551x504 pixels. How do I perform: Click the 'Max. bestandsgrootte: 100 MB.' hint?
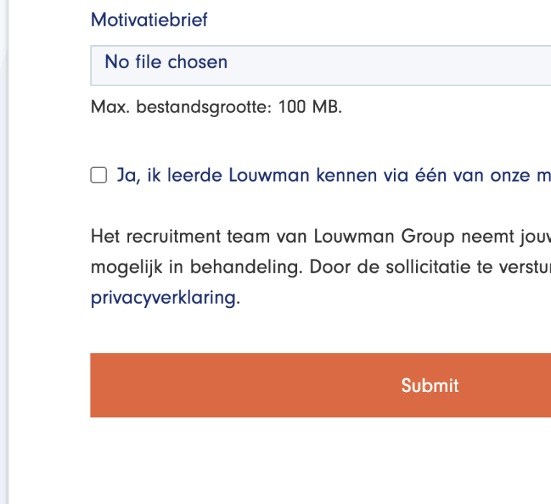(x=216, y=106)
